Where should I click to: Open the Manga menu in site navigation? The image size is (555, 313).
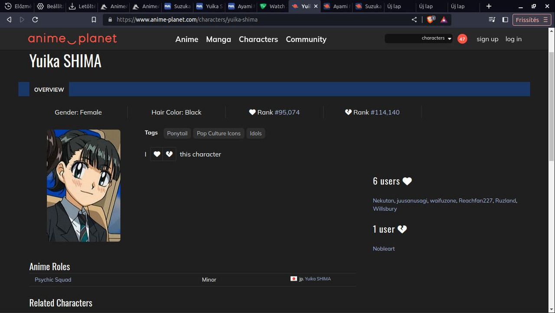[x=219, y=39]
